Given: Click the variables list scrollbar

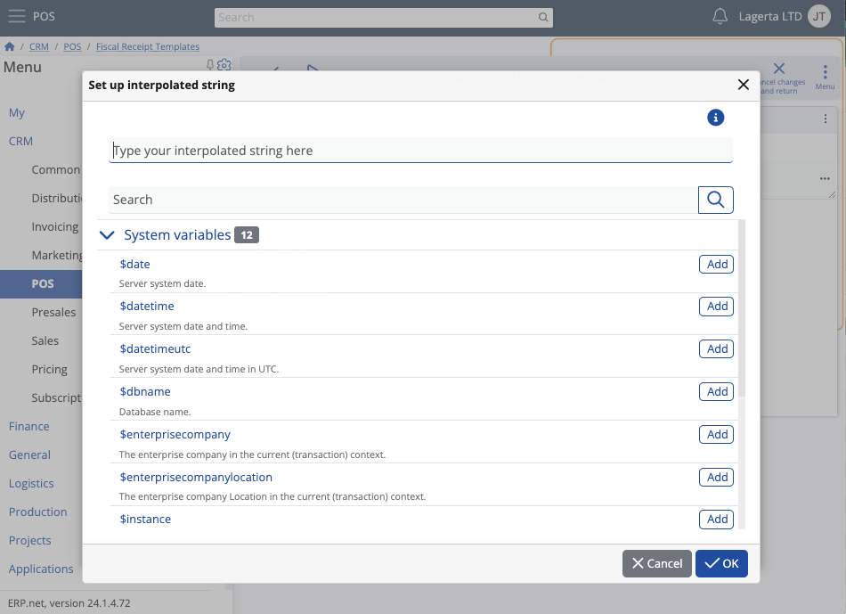Looking at the screenshot, I should point(742,312).
